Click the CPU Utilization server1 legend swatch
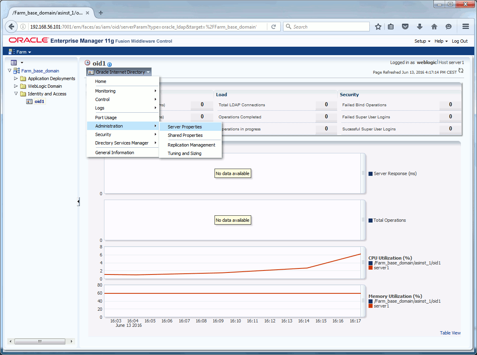 (371, 268)
